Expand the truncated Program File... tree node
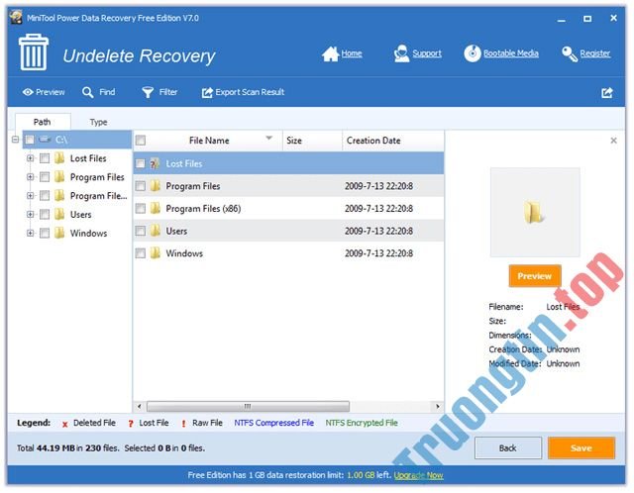Screen dimensions: 634x493 (x=31, y=196)
